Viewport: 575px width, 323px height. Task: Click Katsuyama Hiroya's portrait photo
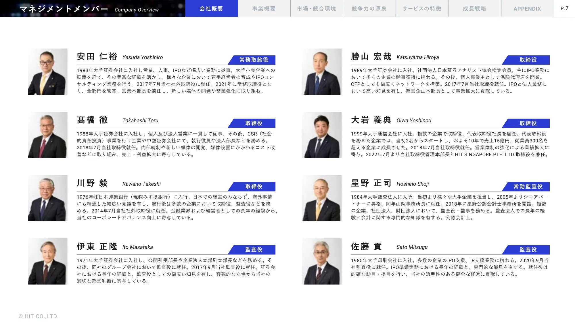[x=322, y=72]
